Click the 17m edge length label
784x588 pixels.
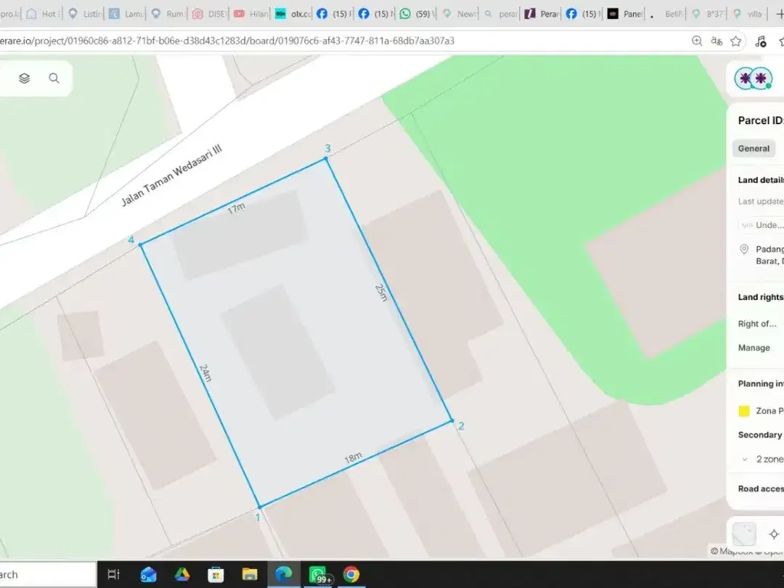pos(236,208)
